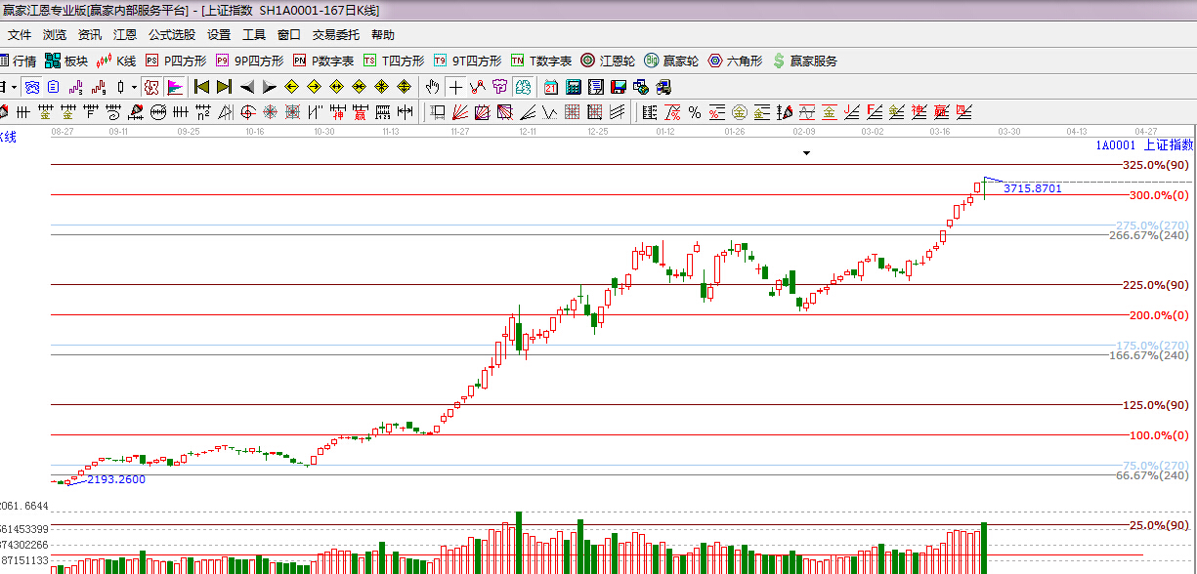Click the 3715.8701 price label on chart
The width and height of the screenshot is (1197, 574).
click(x=1032, y=188)
